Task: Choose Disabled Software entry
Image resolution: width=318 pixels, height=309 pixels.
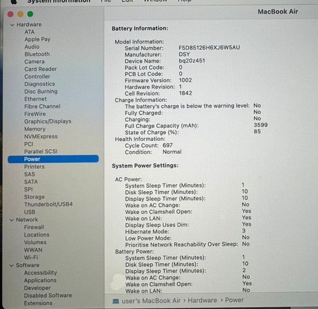Action: coord(48,296)
